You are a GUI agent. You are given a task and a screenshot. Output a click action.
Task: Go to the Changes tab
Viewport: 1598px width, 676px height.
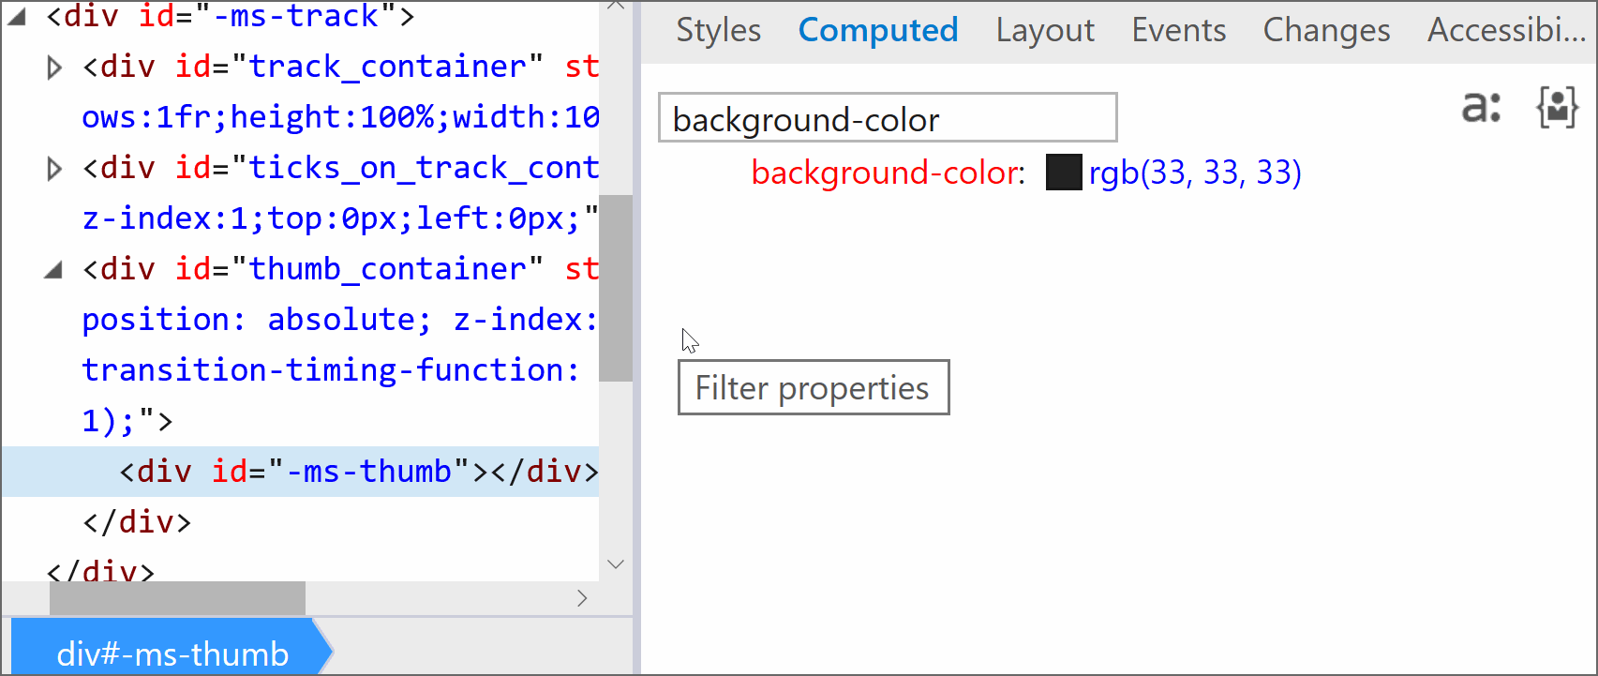(1326, 31)
